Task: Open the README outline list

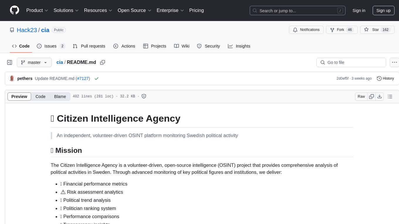Action: tap(390, 96)
